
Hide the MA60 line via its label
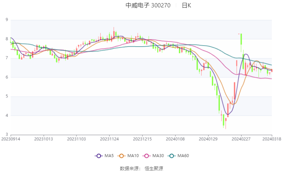coord(183,156)
